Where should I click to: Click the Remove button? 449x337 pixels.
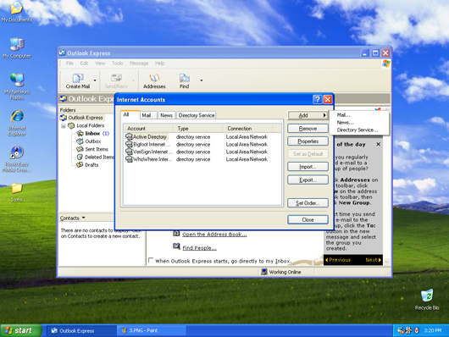pos(308,129)
